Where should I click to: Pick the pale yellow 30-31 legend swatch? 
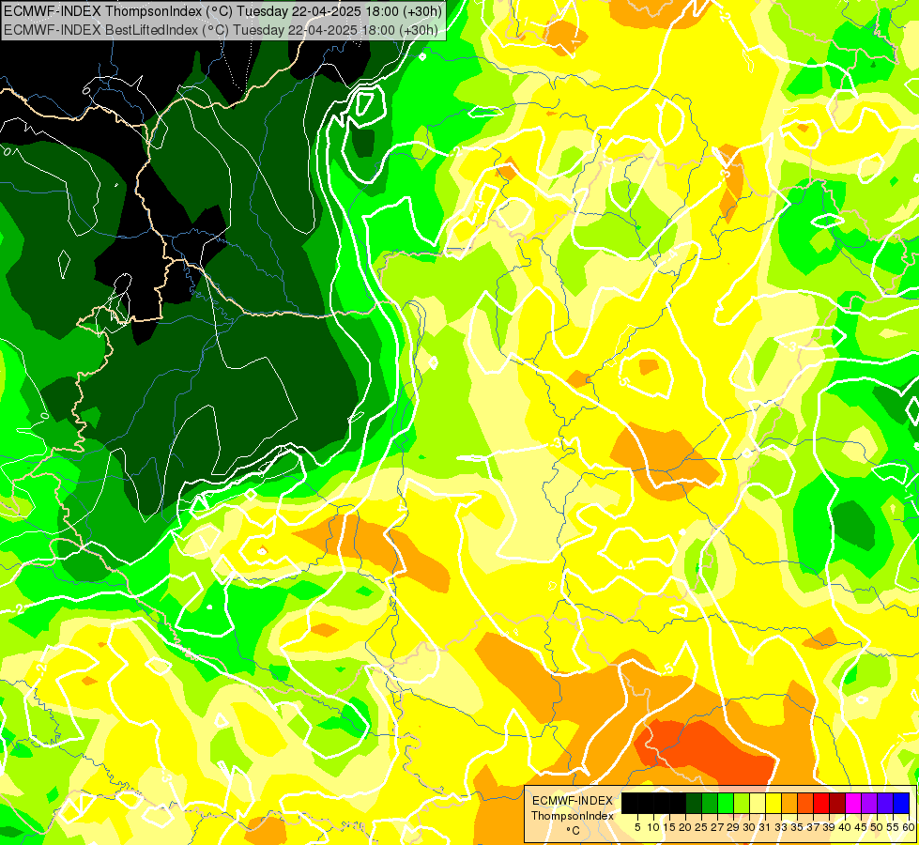(758, 803)
